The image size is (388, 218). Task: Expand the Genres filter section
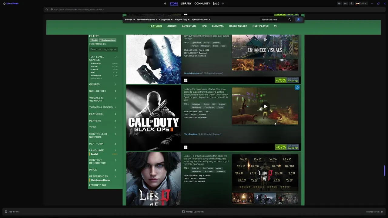(x=103, y=84)
